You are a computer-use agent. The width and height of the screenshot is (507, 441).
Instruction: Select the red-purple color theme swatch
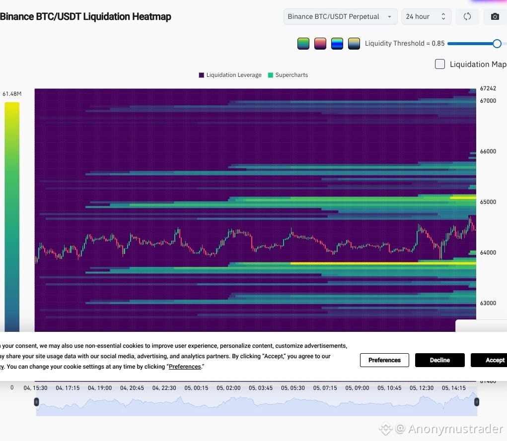coord(320,44)
